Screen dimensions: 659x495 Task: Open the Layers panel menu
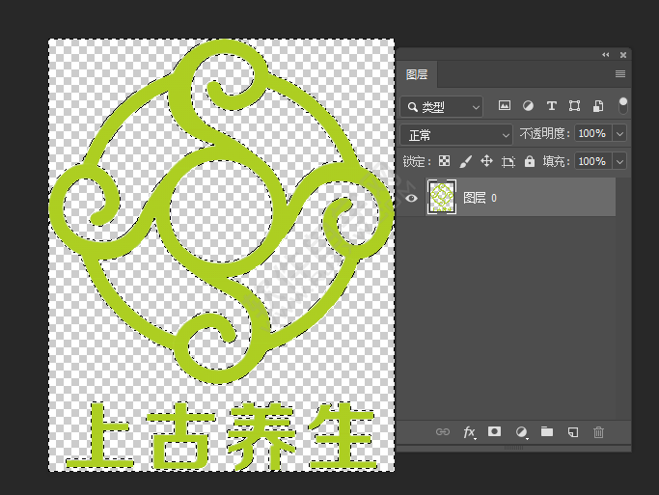pos(620,74)
